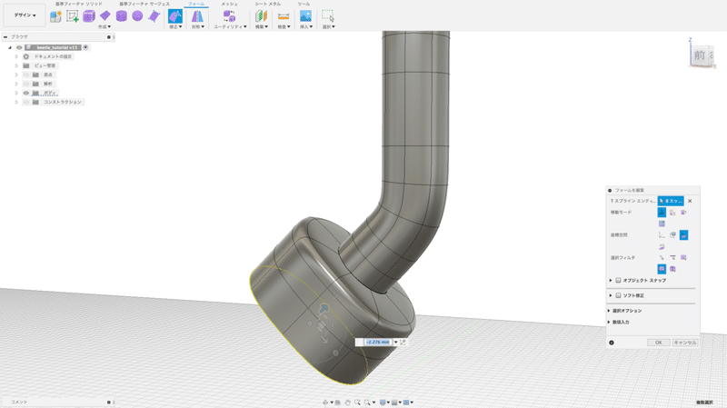Open the 修正 dropdown menu

coord(175,27)
